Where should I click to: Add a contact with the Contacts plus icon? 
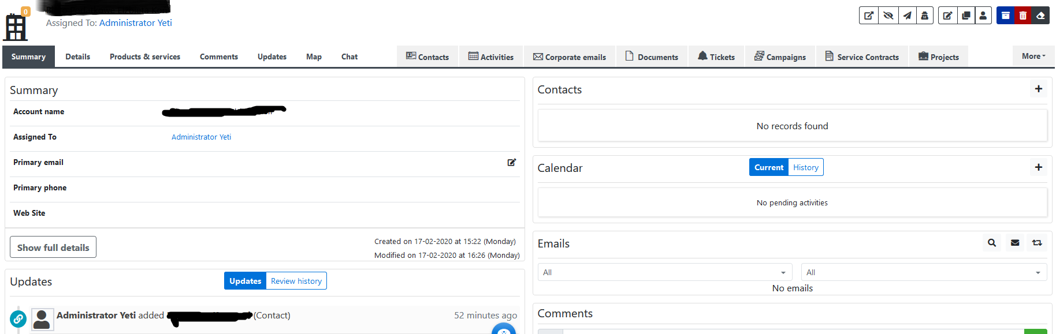1039,89
